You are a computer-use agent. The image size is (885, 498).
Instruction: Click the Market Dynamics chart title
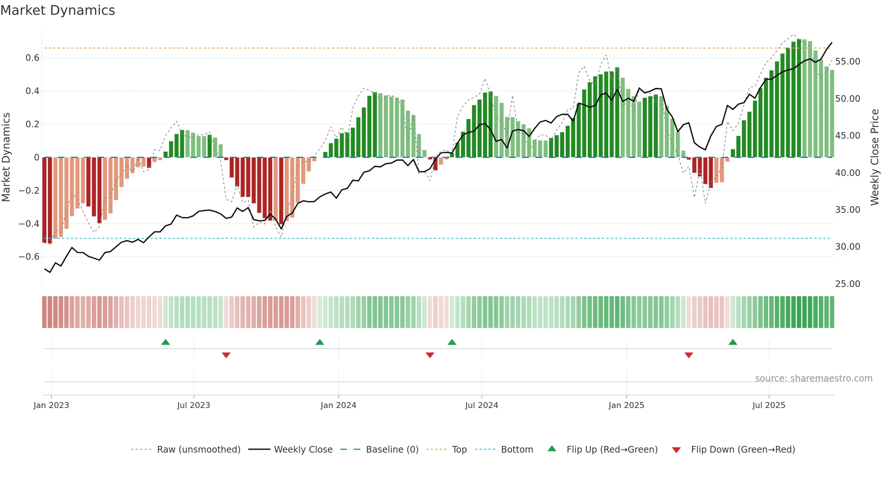[58, 10]
